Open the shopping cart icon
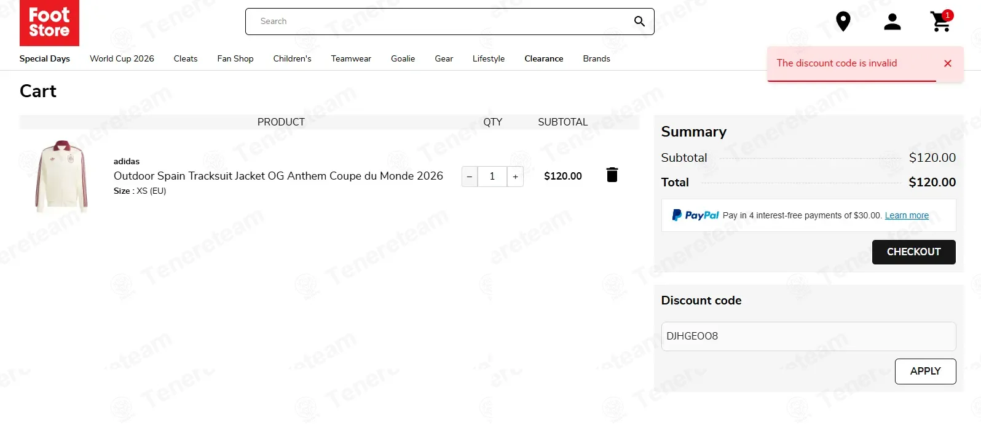 [x=940, y=22]
